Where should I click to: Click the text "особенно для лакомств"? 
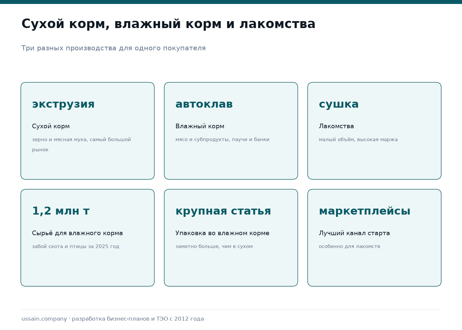349,247
